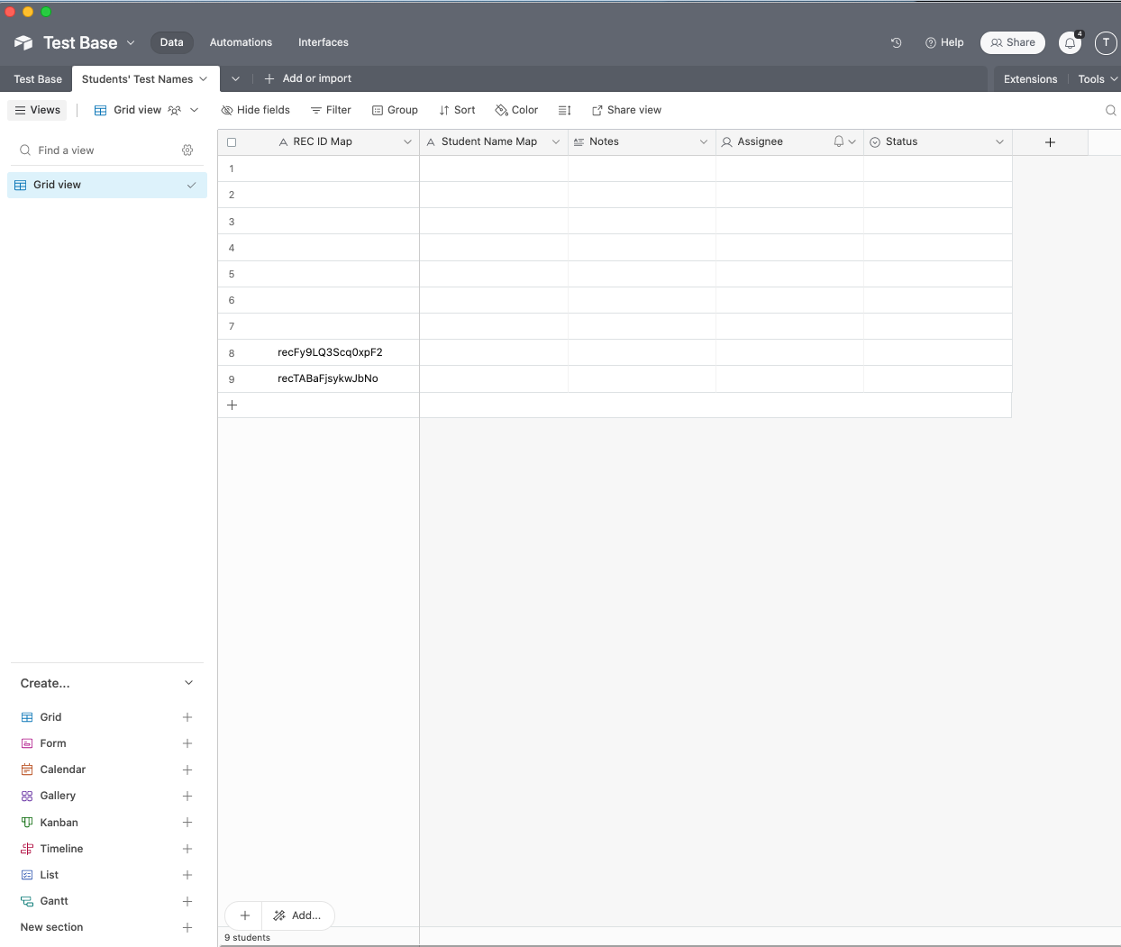Screen dimensions: 1121x947
Task: Open view settings gear icon
Action: click(x=187, y=150)
